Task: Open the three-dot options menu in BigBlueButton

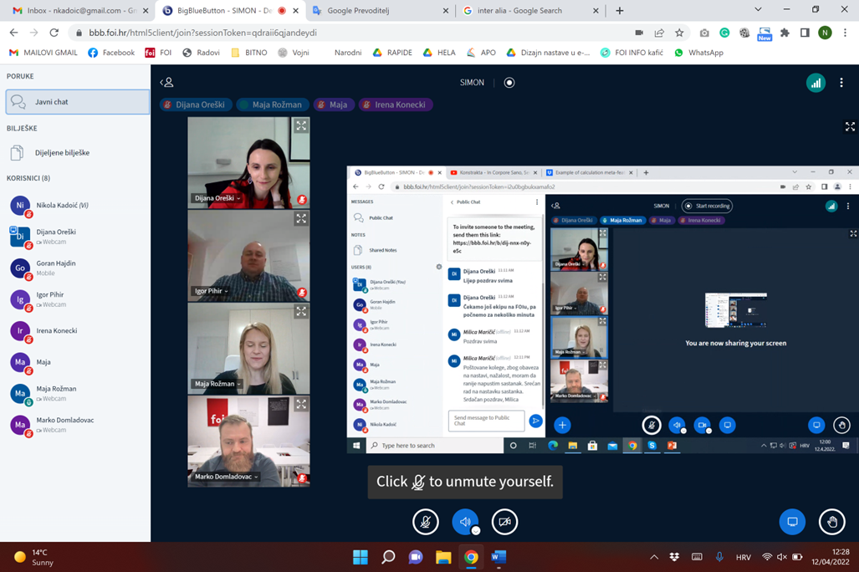Action: 841,83
